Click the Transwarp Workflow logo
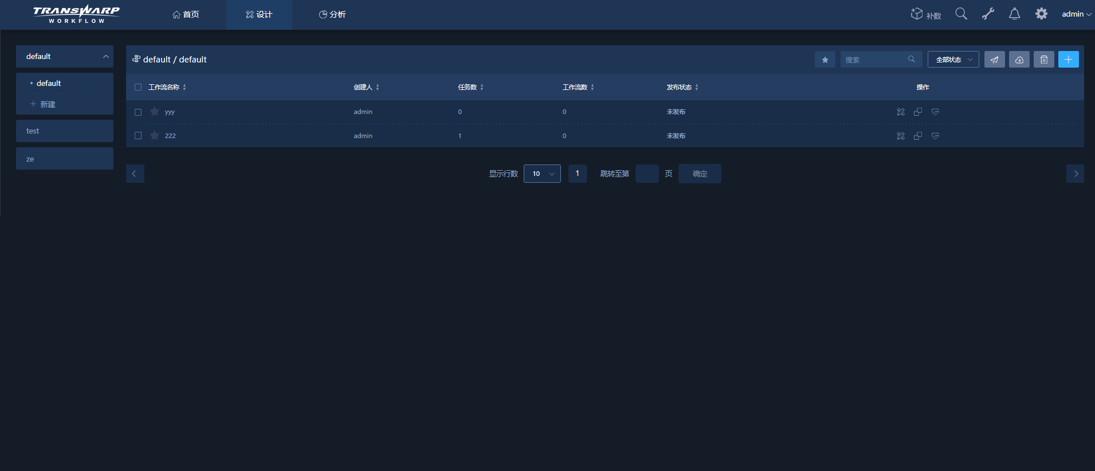Viewport: 1095px width, 471px height. pyautogui.click(x=76, y=14)
